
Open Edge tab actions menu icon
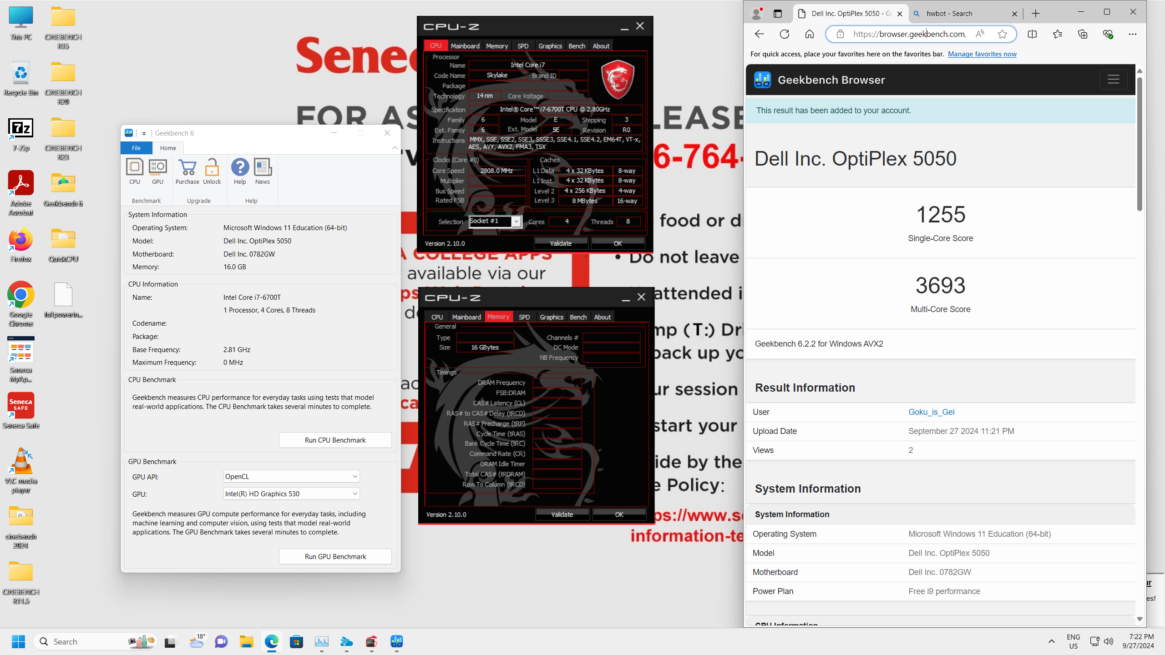click(x=777, y=14)
